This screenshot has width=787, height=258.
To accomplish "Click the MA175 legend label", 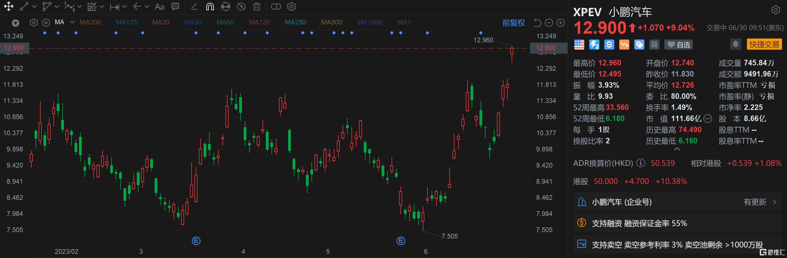I will click(x=127, y=22).
